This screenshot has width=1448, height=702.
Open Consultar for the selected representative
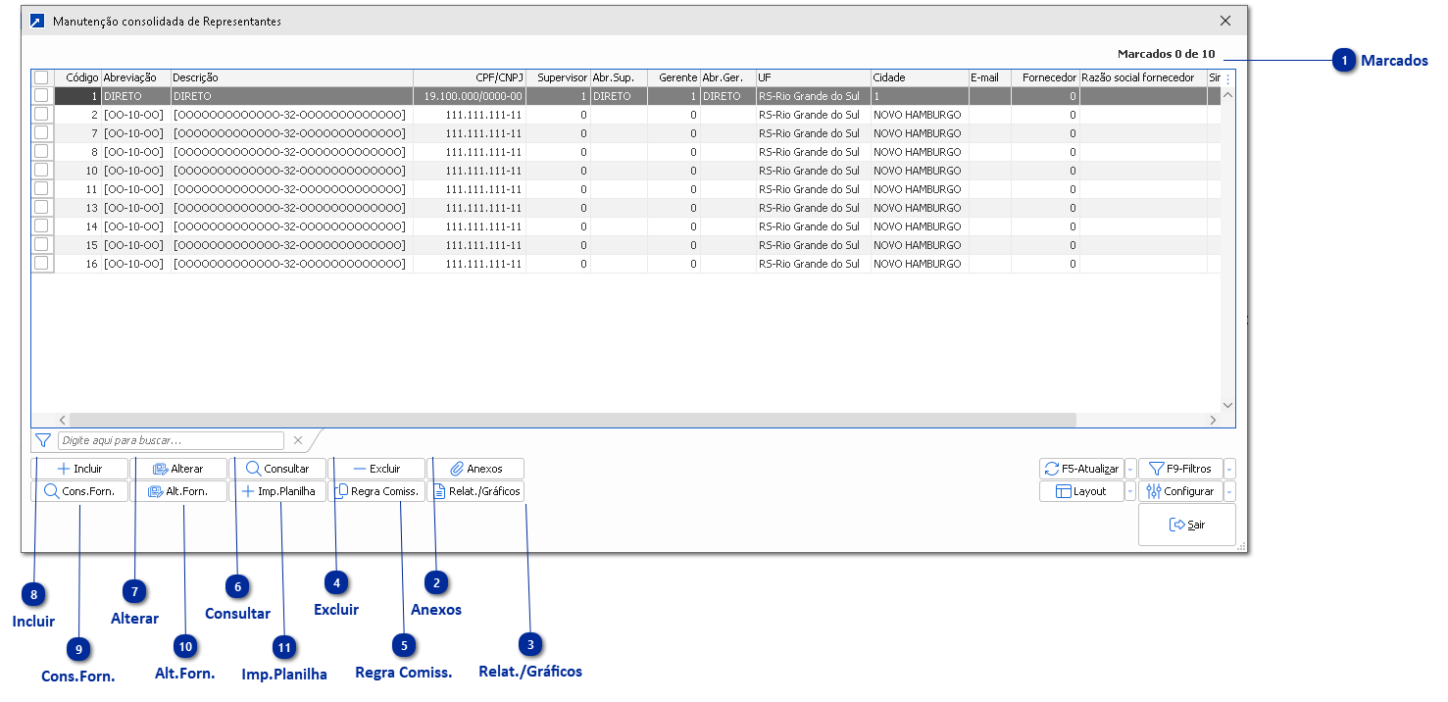tap(278, 469)
